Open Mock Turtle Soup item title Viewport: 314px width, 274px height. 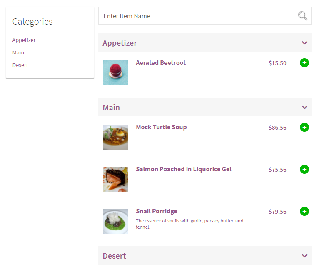[161, 127]
